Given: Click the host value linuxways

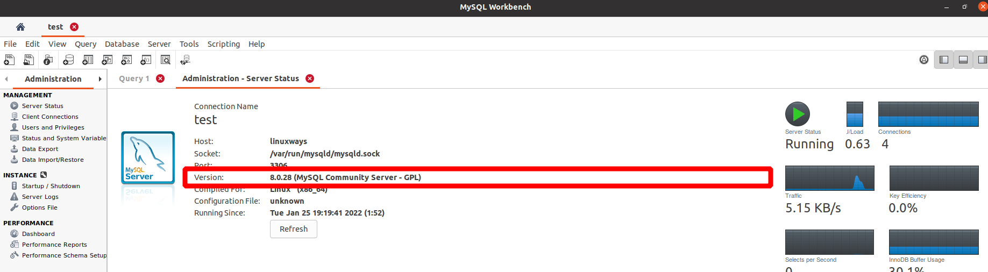Looking at the screenshot, I should pos(288,141).
